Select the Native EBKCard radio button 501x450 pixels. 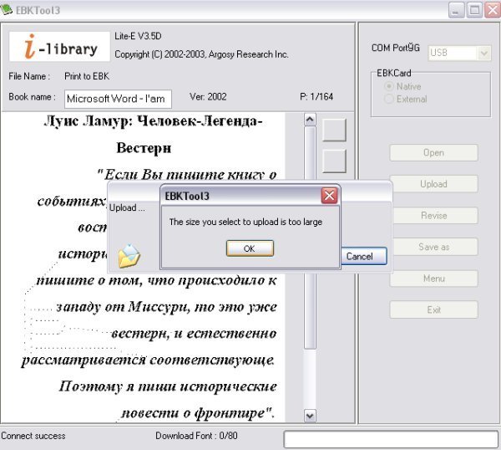(x=389, y=86)
